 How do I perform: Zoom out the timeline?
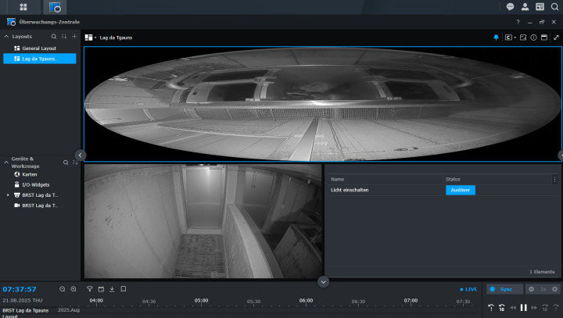(x=63, y=289)
